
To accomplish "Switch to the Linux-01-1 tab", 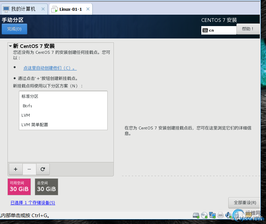I will click(71, 9).
